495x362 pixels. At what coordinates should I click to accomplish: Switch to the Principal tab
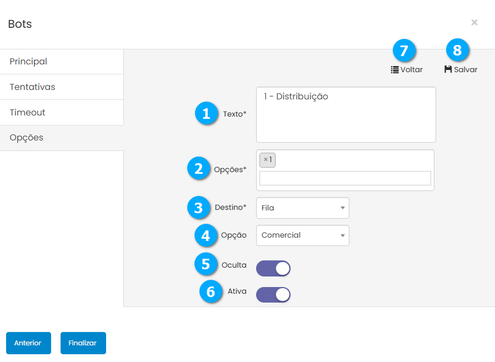click(61, 62)
